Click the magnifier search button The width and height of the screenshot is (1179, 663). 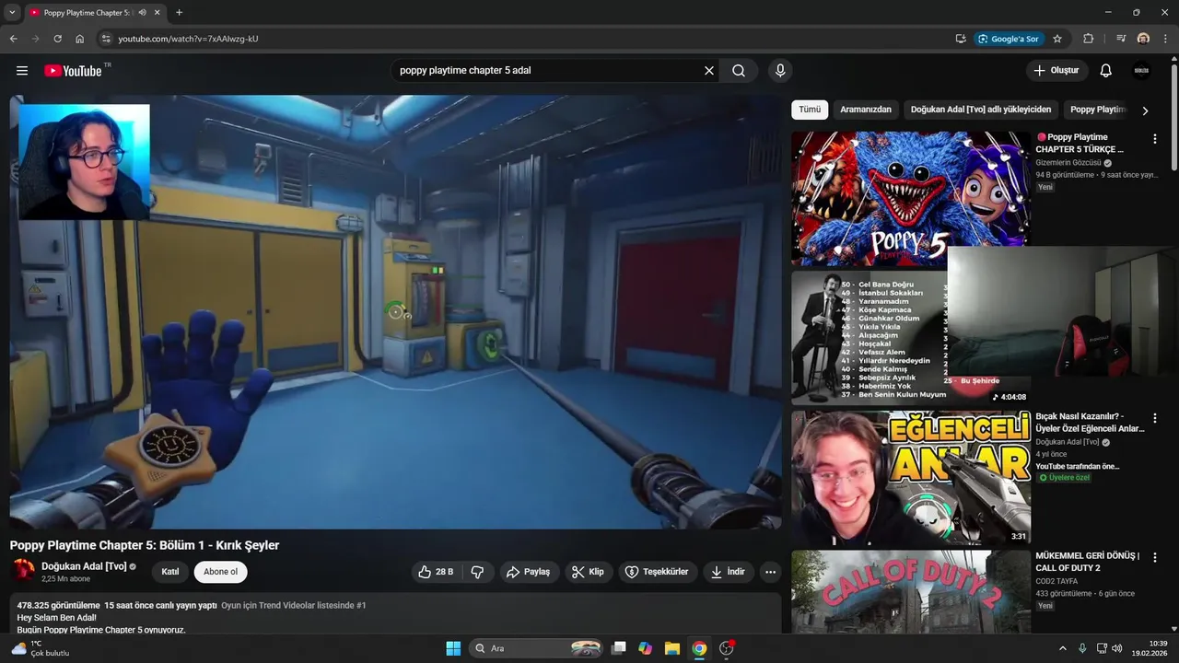click(x=739, y=70)
